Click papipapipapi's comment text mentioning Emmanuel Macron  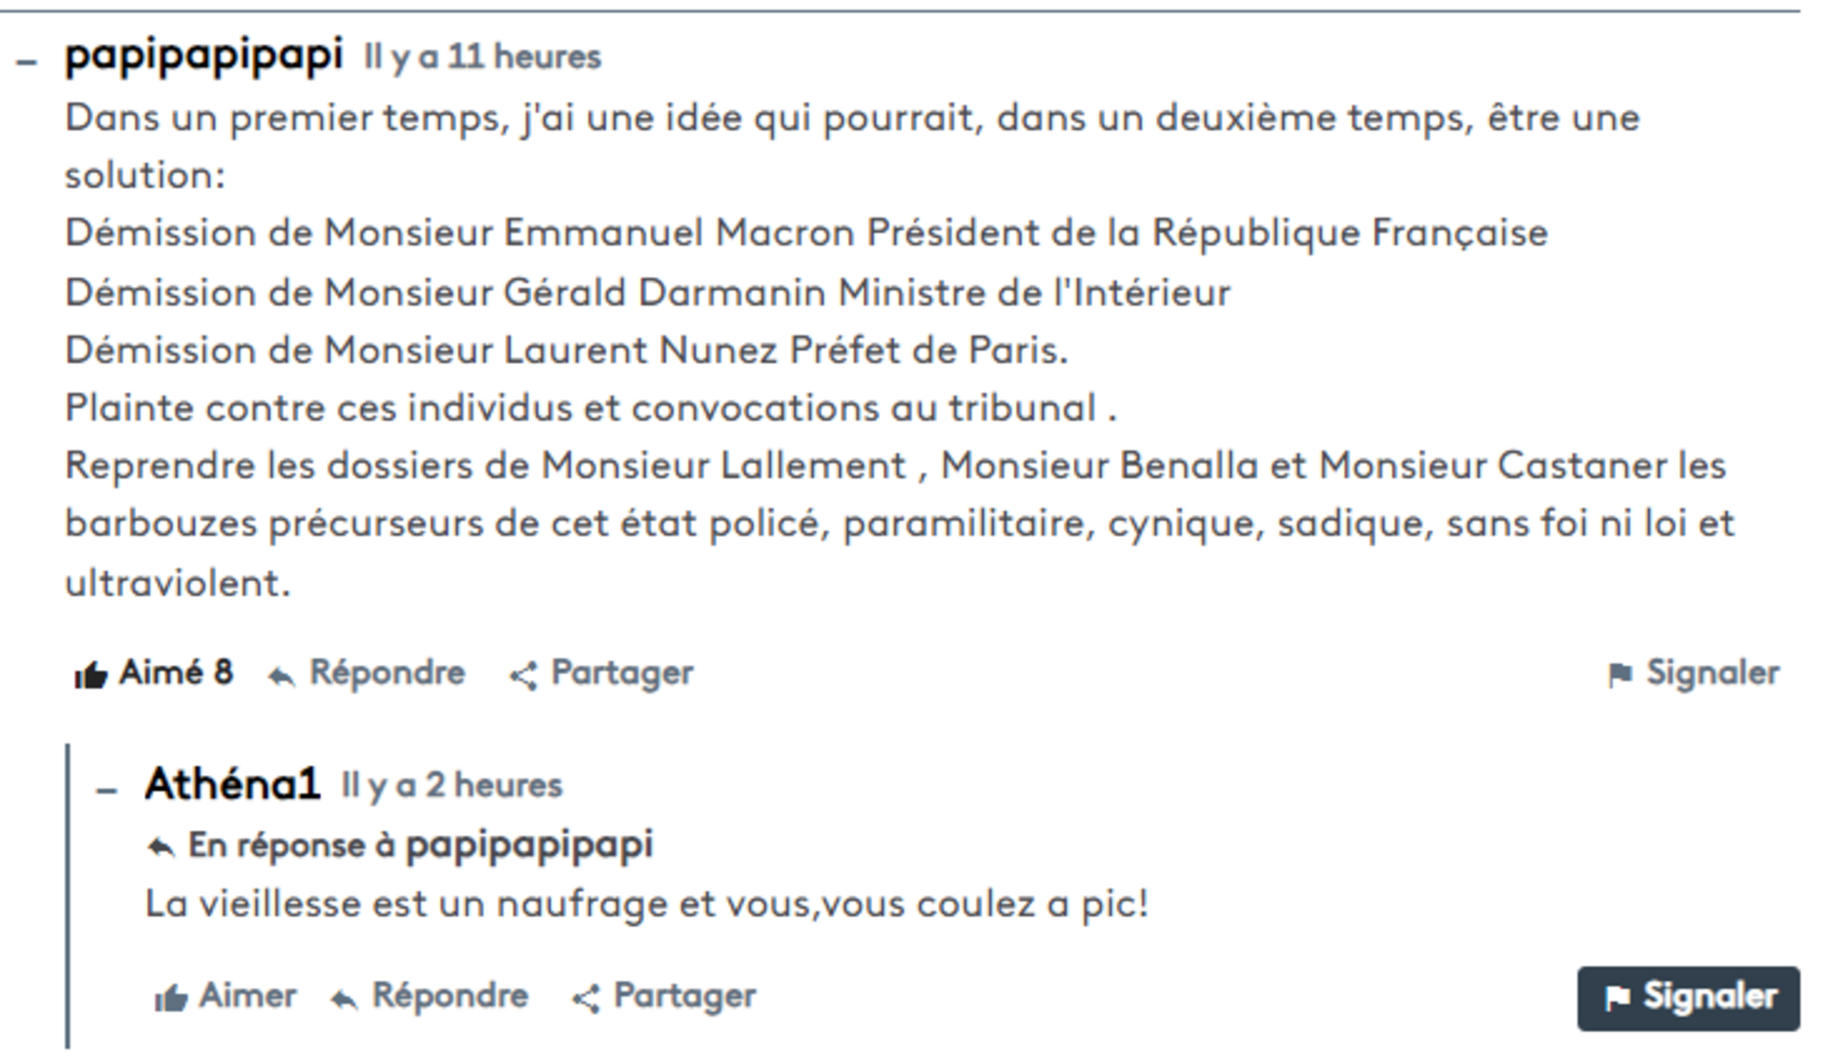tap(806, 233)
